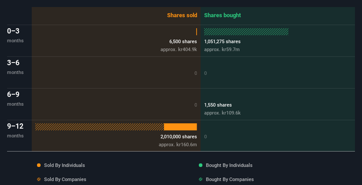
Task: Select the Sold By Companies legend label
Action: tap(65, 179)
